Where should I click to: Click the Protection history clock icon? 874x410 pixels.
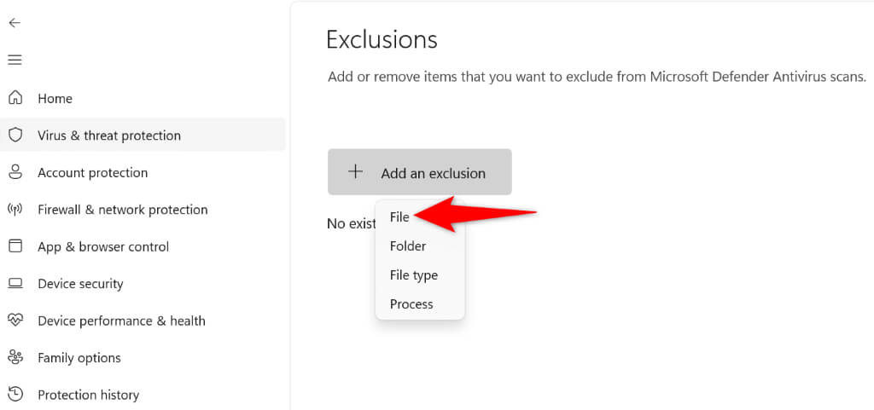click(15, 395)
